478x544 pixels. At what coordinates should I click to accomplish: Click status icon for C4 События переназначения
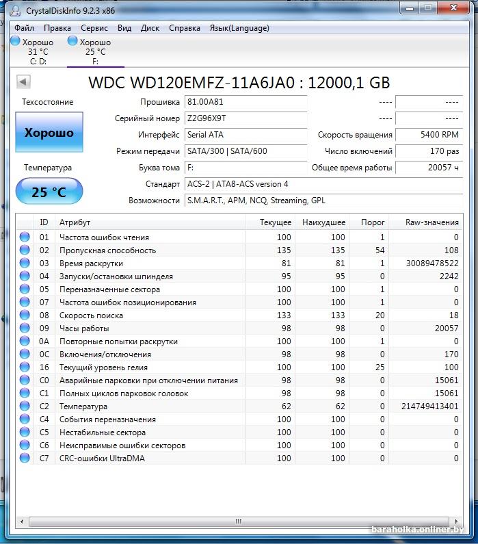pos(25,419)
